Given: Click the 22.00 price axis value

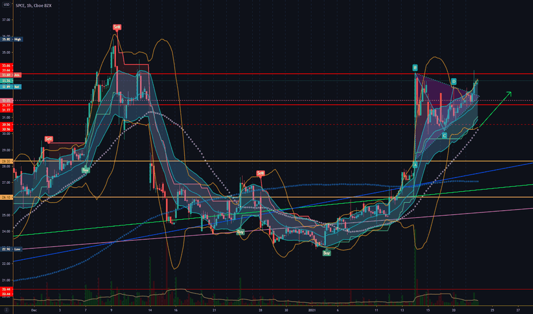Looking at the screenshot, I should point(6,264).
